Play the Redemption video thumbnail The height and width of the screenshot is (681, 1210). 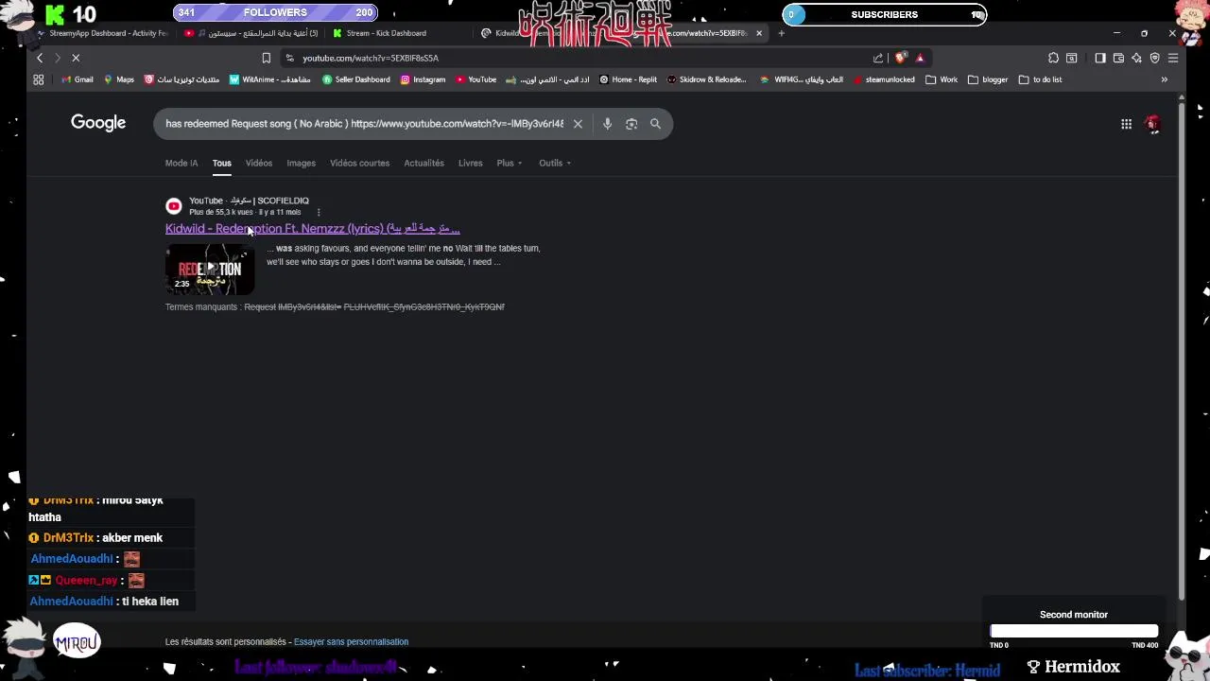click(x=210, y=270)
